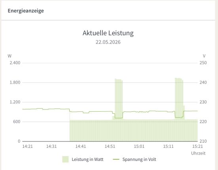Screen dimensions: 218x170
Task: Click the Uhrzeit axis title
Action: tap(198, 153)
